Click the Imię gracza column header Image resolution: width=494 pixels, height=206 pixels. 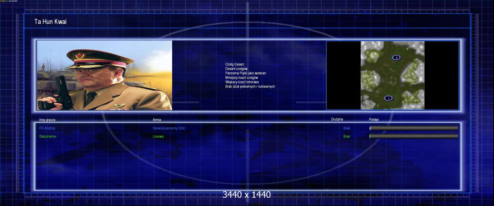(47, 120)
